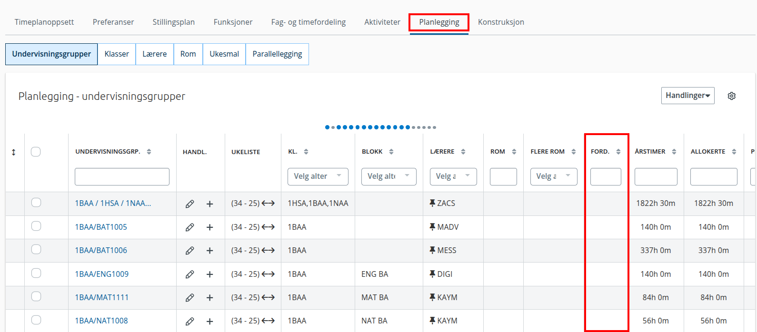Click pin icon beside teacher DIGI
The width and height of the screenshot is (757, 332).
432,274
